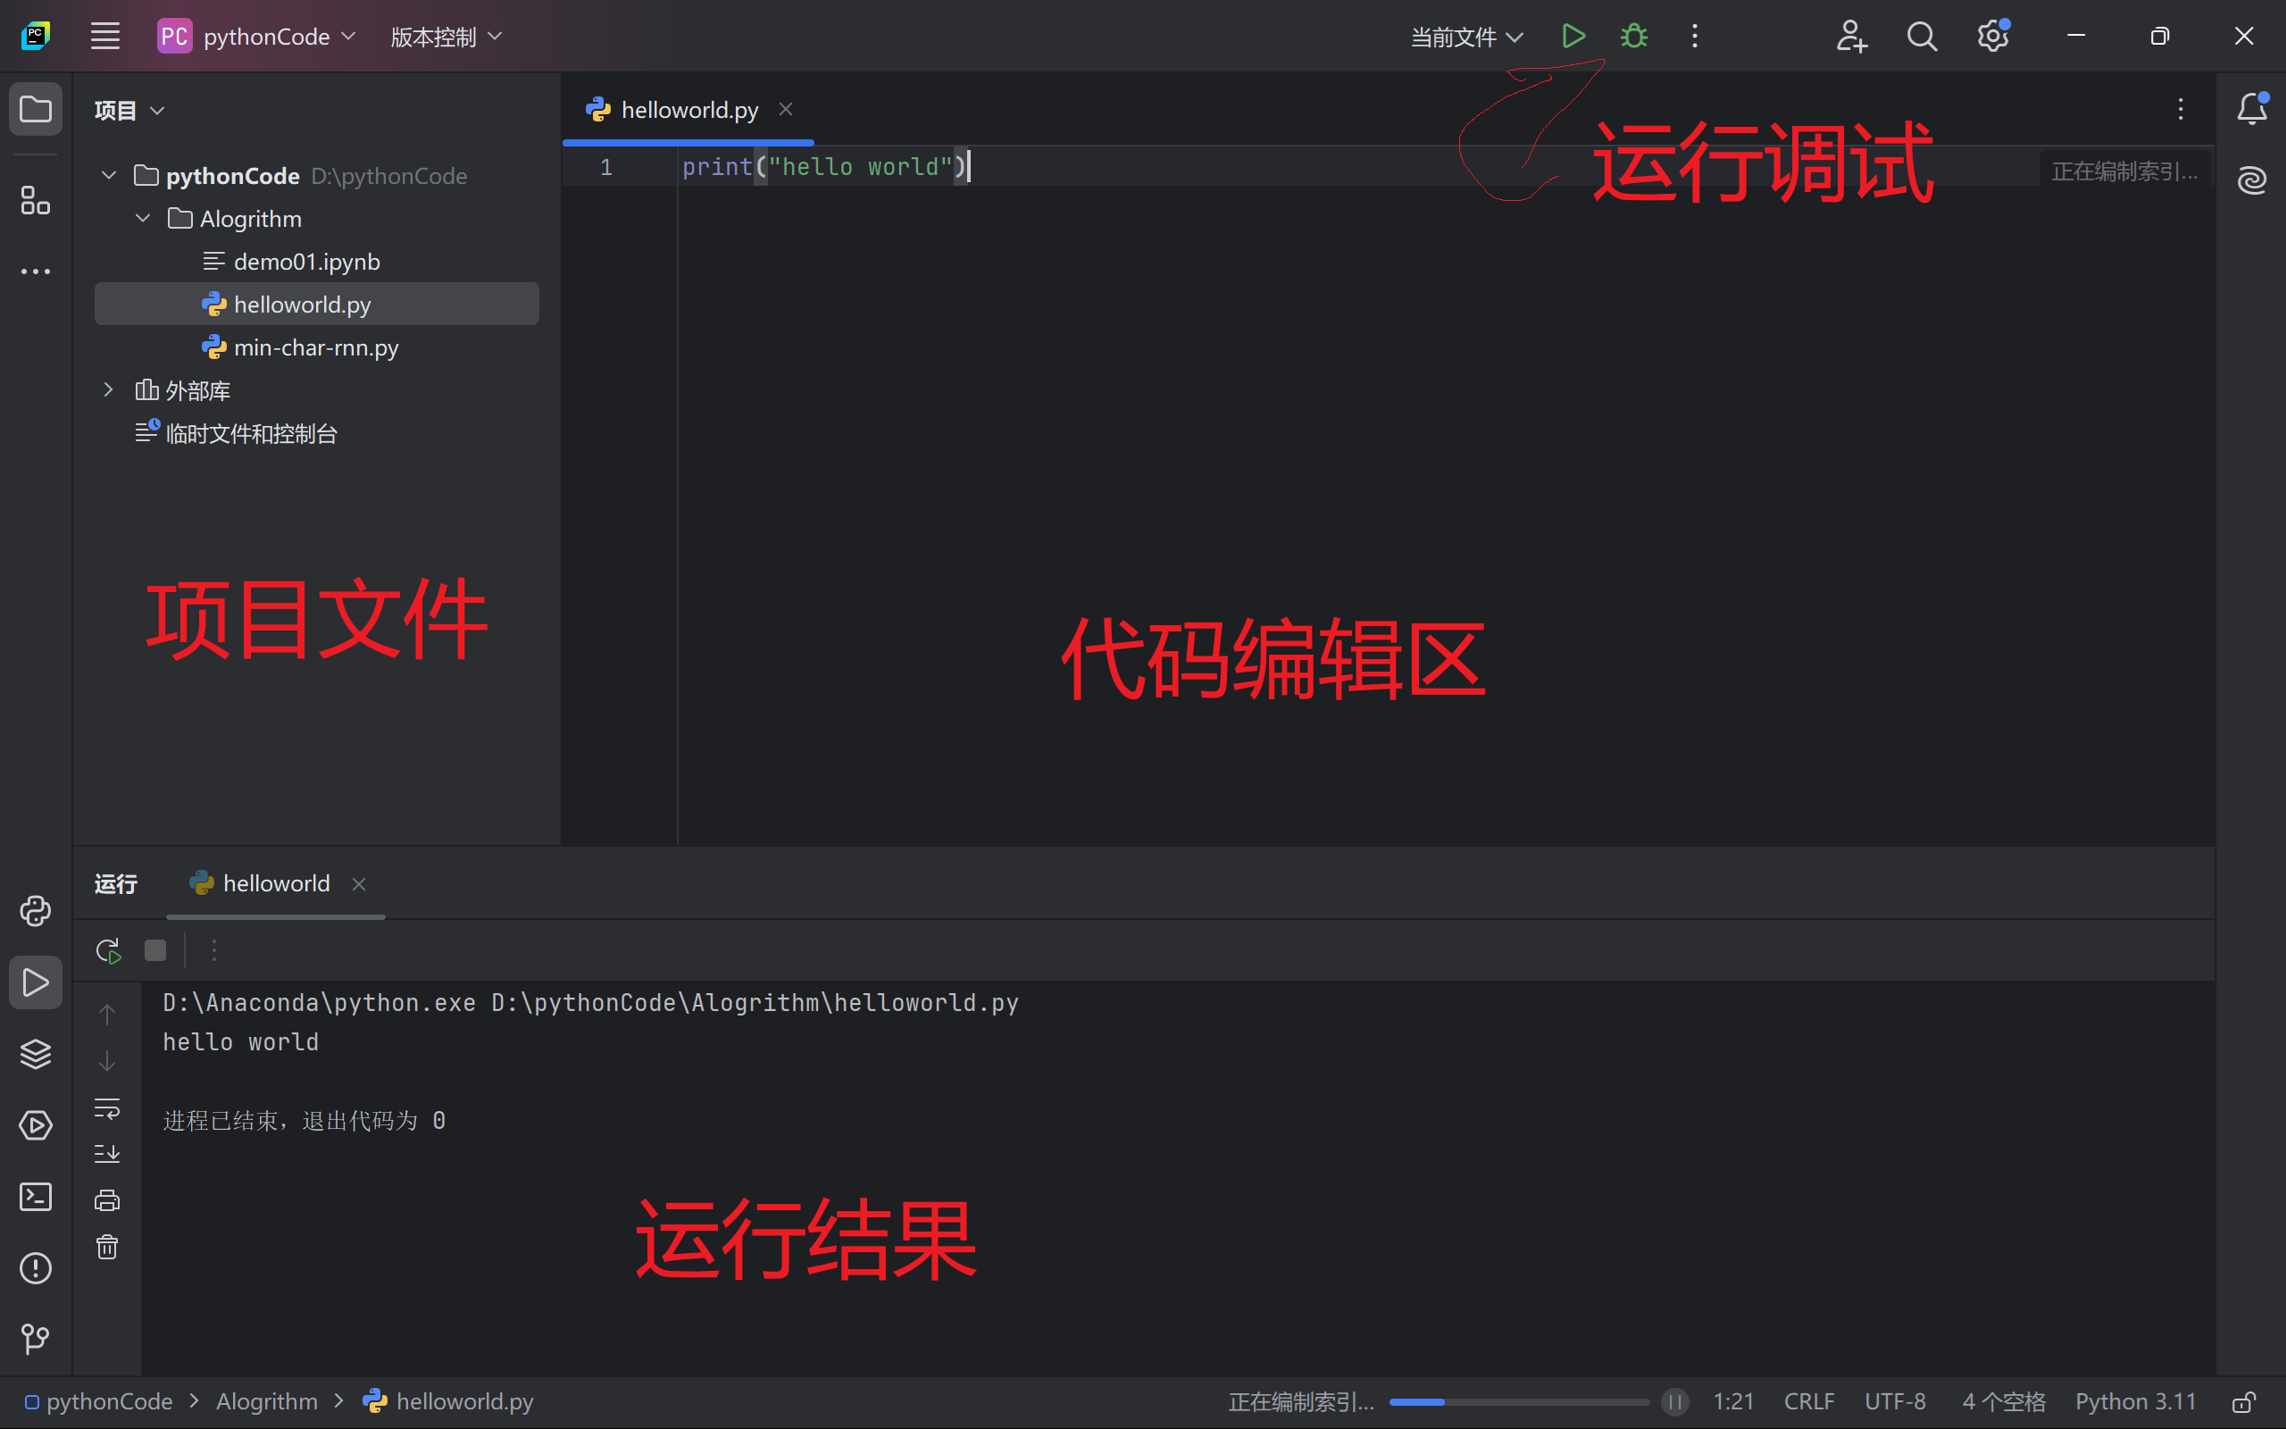
Task: Open the 版本控制 menu
Action: click(446, 37)
